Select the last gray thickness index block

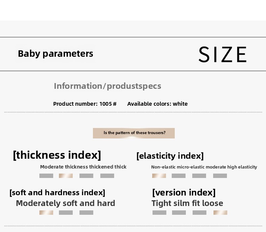point(107,176)
